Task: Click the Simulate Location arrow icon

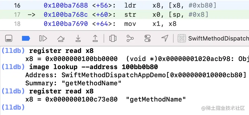Action: click(165, 38)
